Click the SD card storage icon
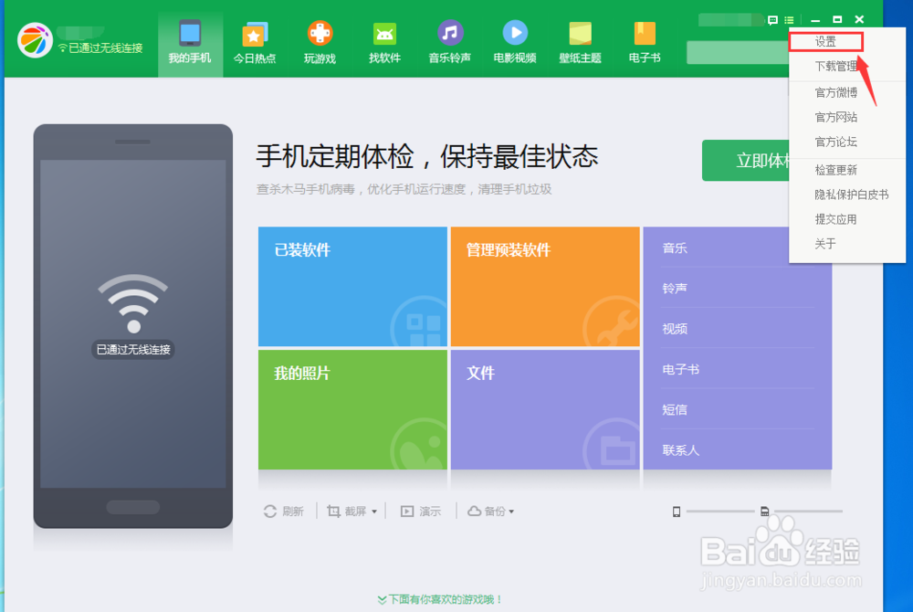 pos(764,512)
